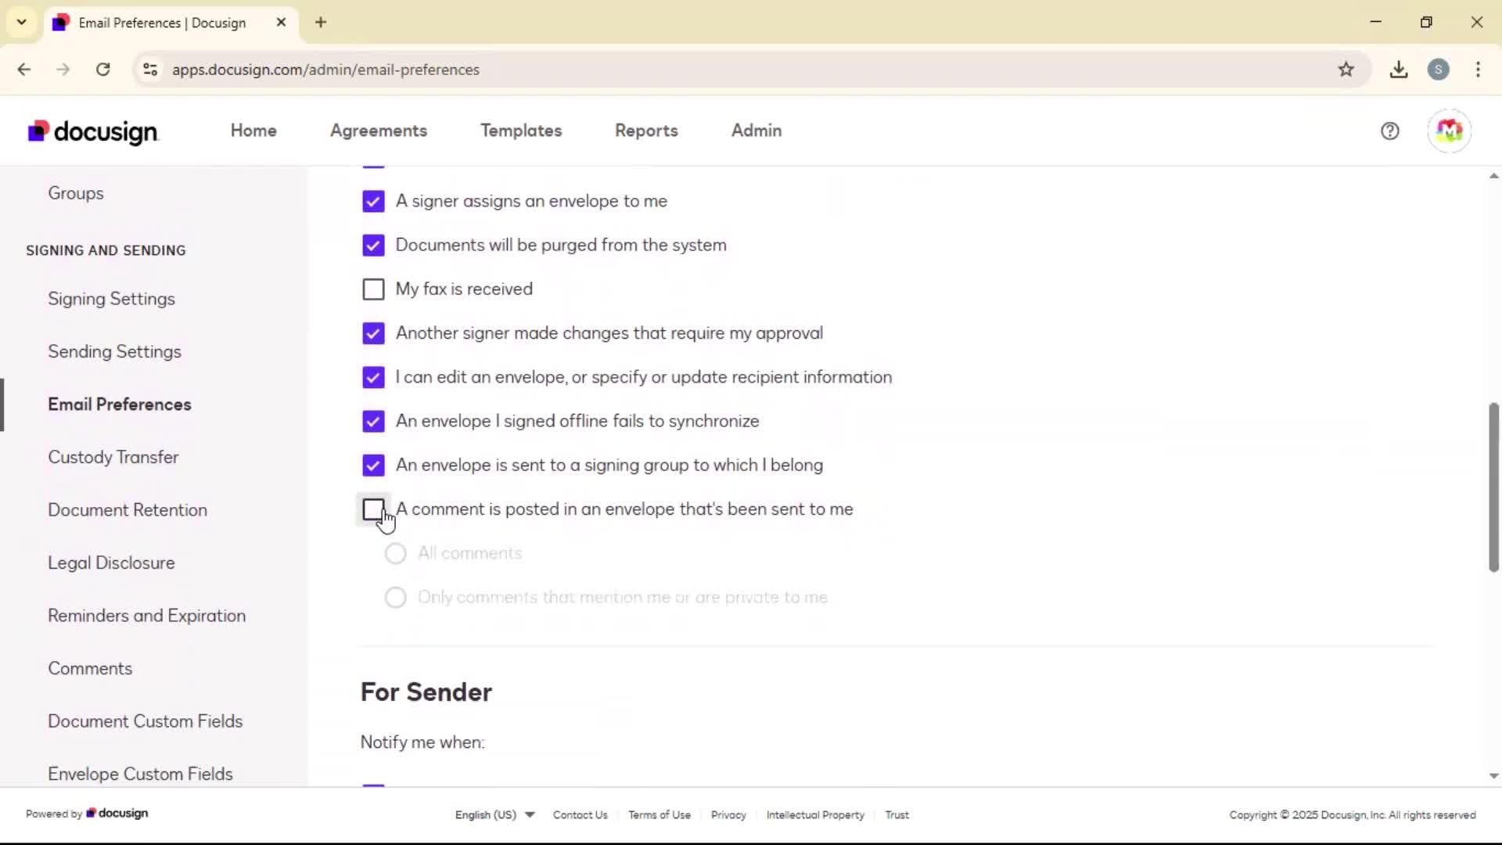
Task: Click the Intellectual Property footer link
Action: pyautogui.click(x=815, y=814)
